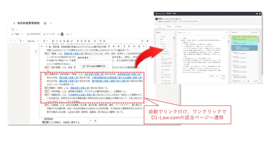Click the insert link icon in toolbar
This screenshot has height=141, width=270.
[x=72, y=41]
